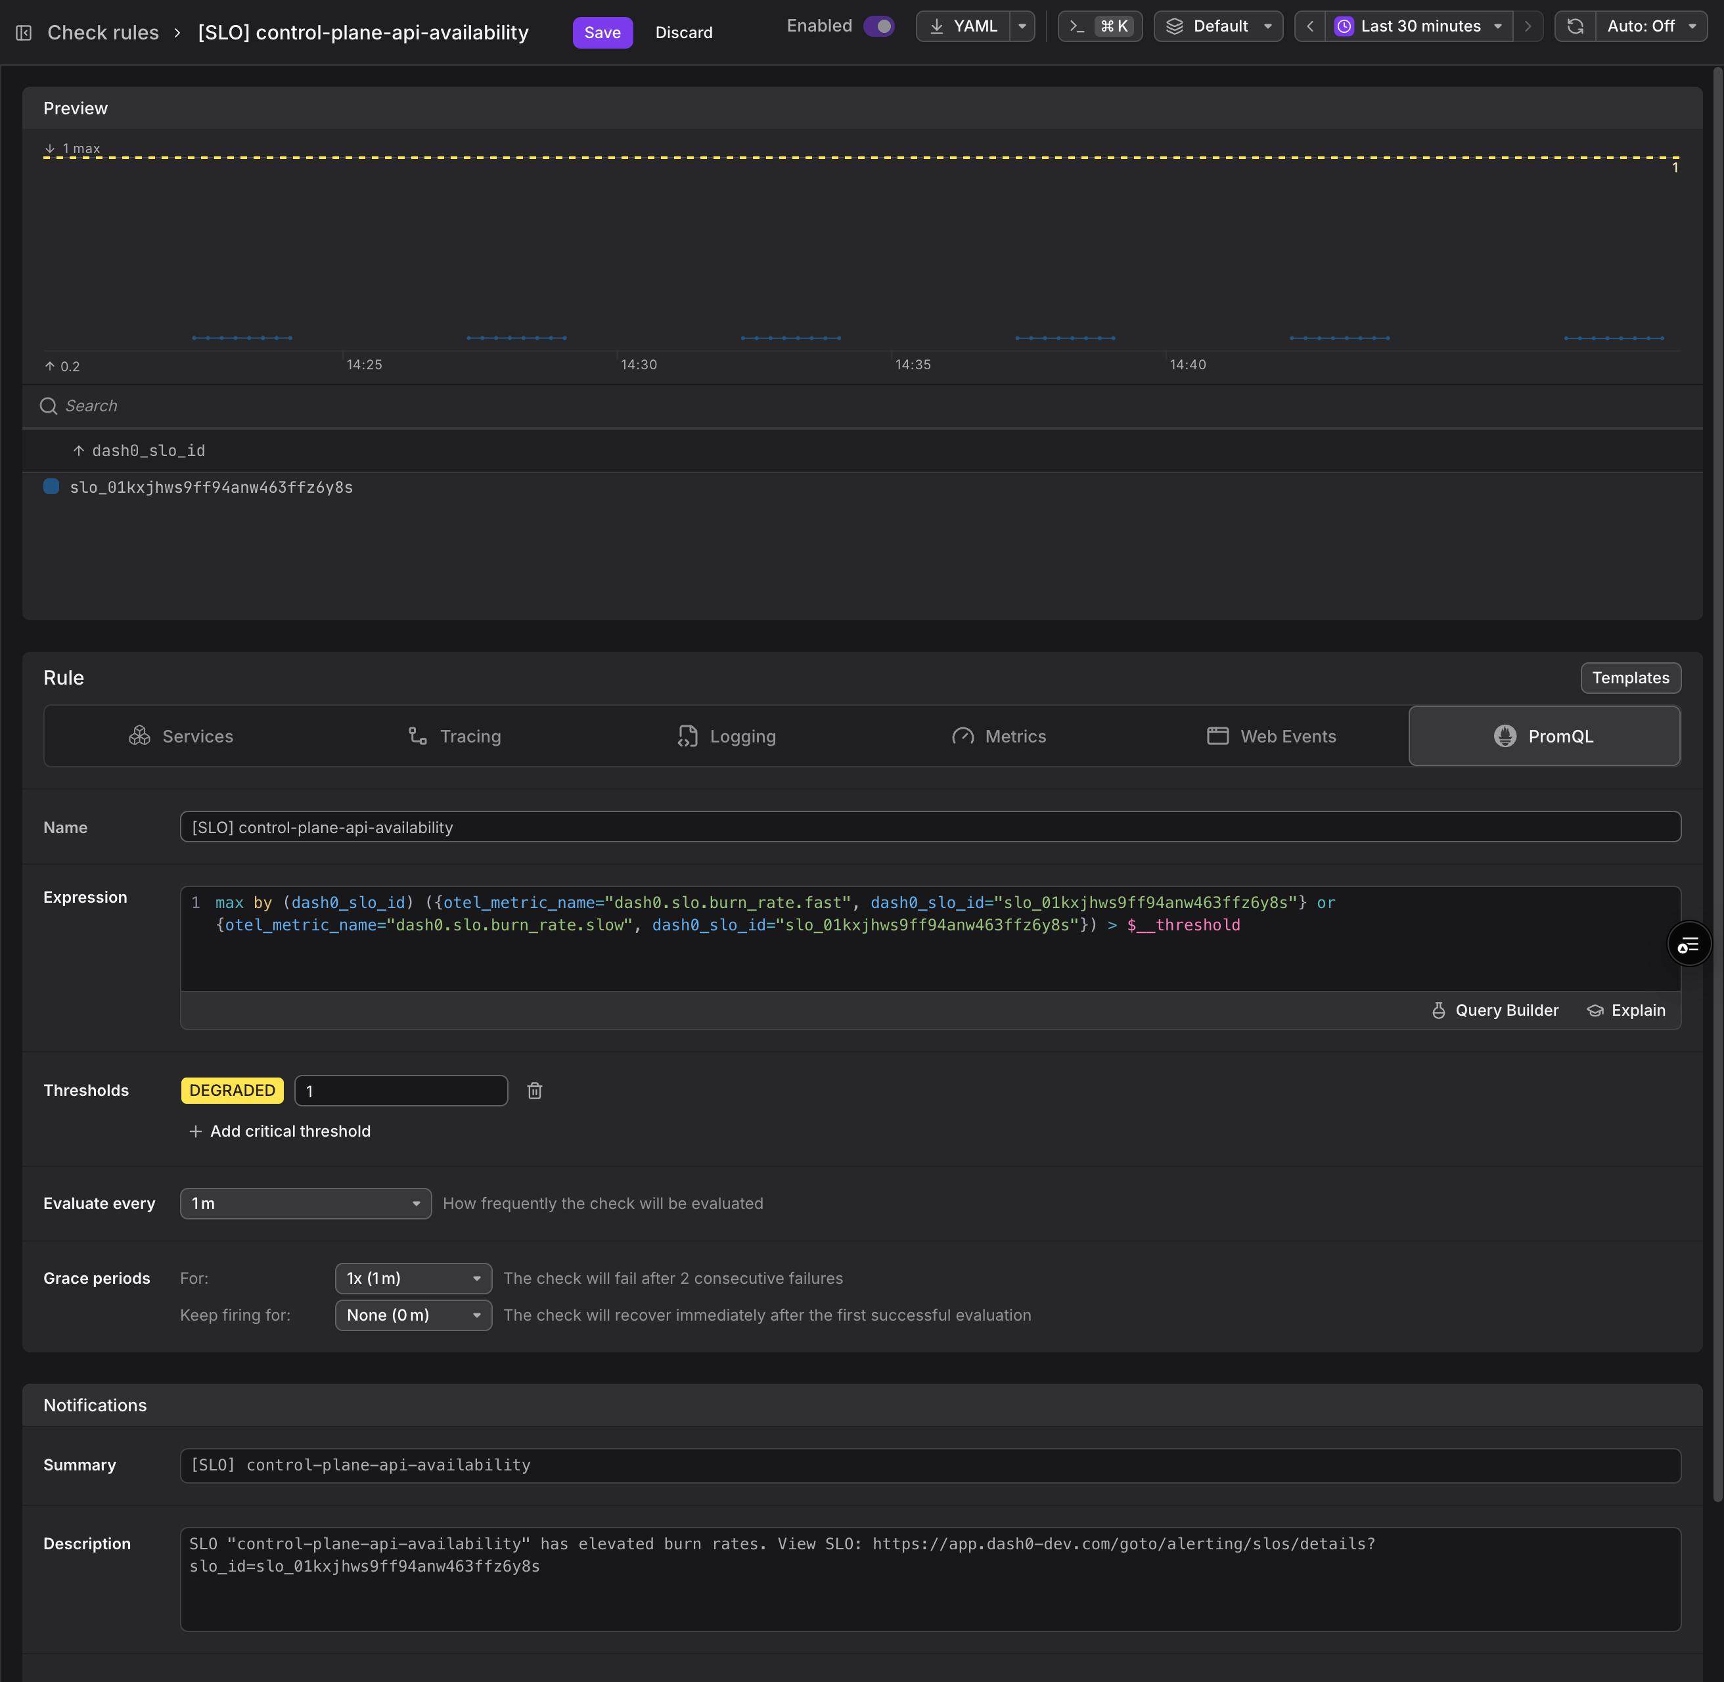The image size is (1724, 1682).
Task: Open the Default dataset dropdown
Action: tap(1218, 26)
